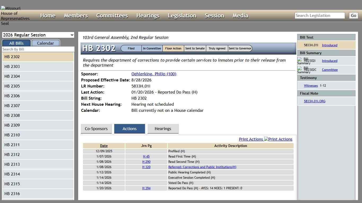
Task: Open the Legislation menu in top navigation
Action: click(x=182, y=15)
